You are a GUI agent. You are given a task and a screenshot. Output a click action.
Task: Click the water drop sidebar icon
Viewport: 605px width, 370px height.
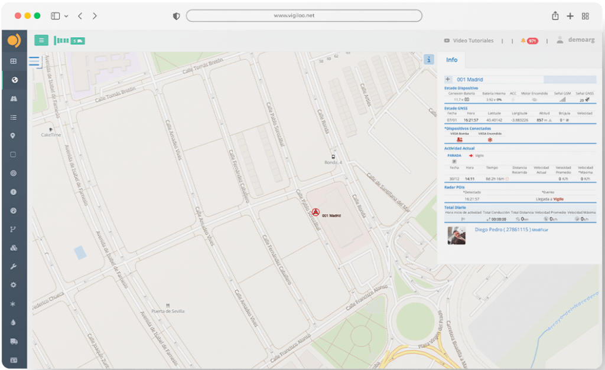pyautogui.click(x=14, y=322)
